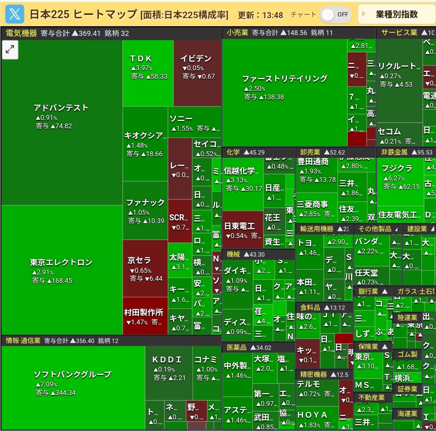Viewport: 436px width, 431px height.
Task: Click the 太陽 tile
Action: pos(180,260)
